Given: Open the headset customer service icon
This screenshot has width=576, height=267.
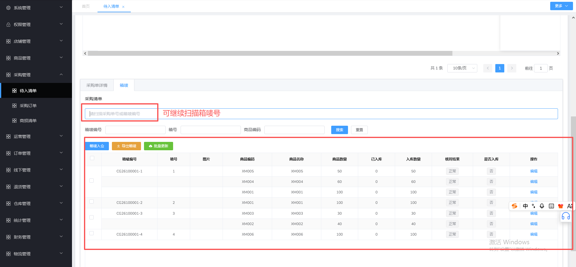Looking at the screenshot, I should point(566,216).
